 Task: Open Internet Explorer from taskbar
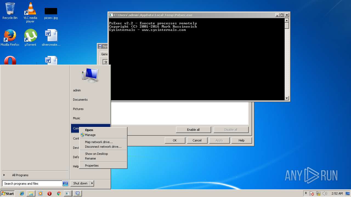tap(22, 193)
